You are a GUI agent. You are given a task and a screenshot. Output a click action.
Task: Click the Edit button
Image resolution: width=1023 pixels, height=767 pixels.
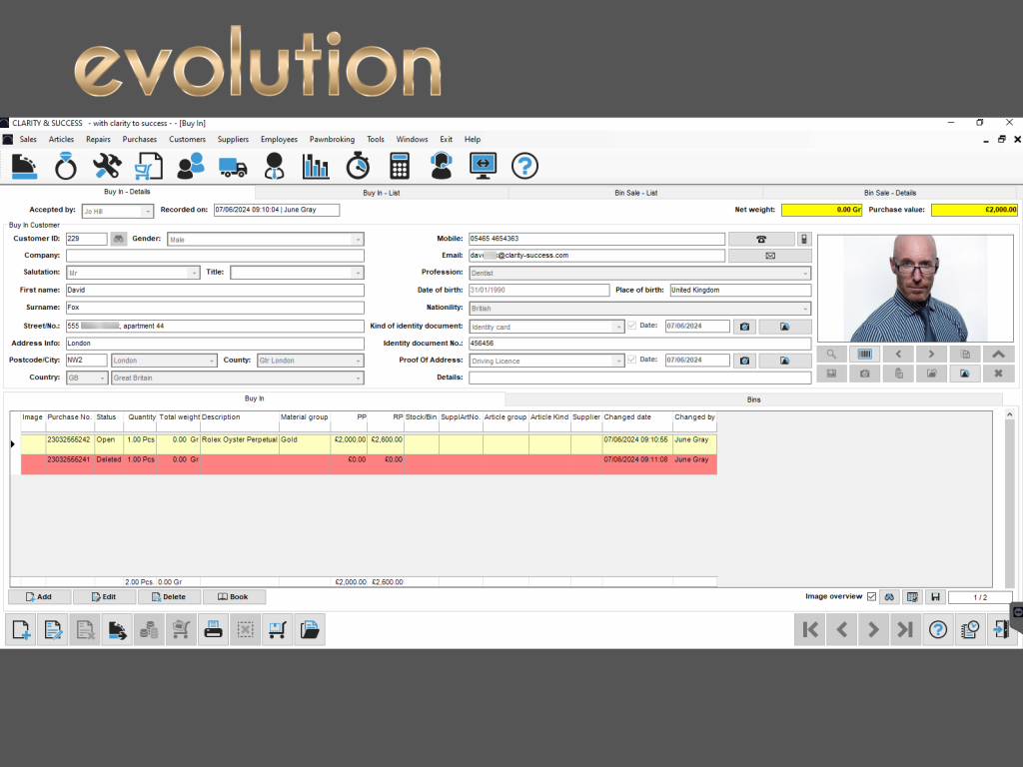[x=104, y=597]
